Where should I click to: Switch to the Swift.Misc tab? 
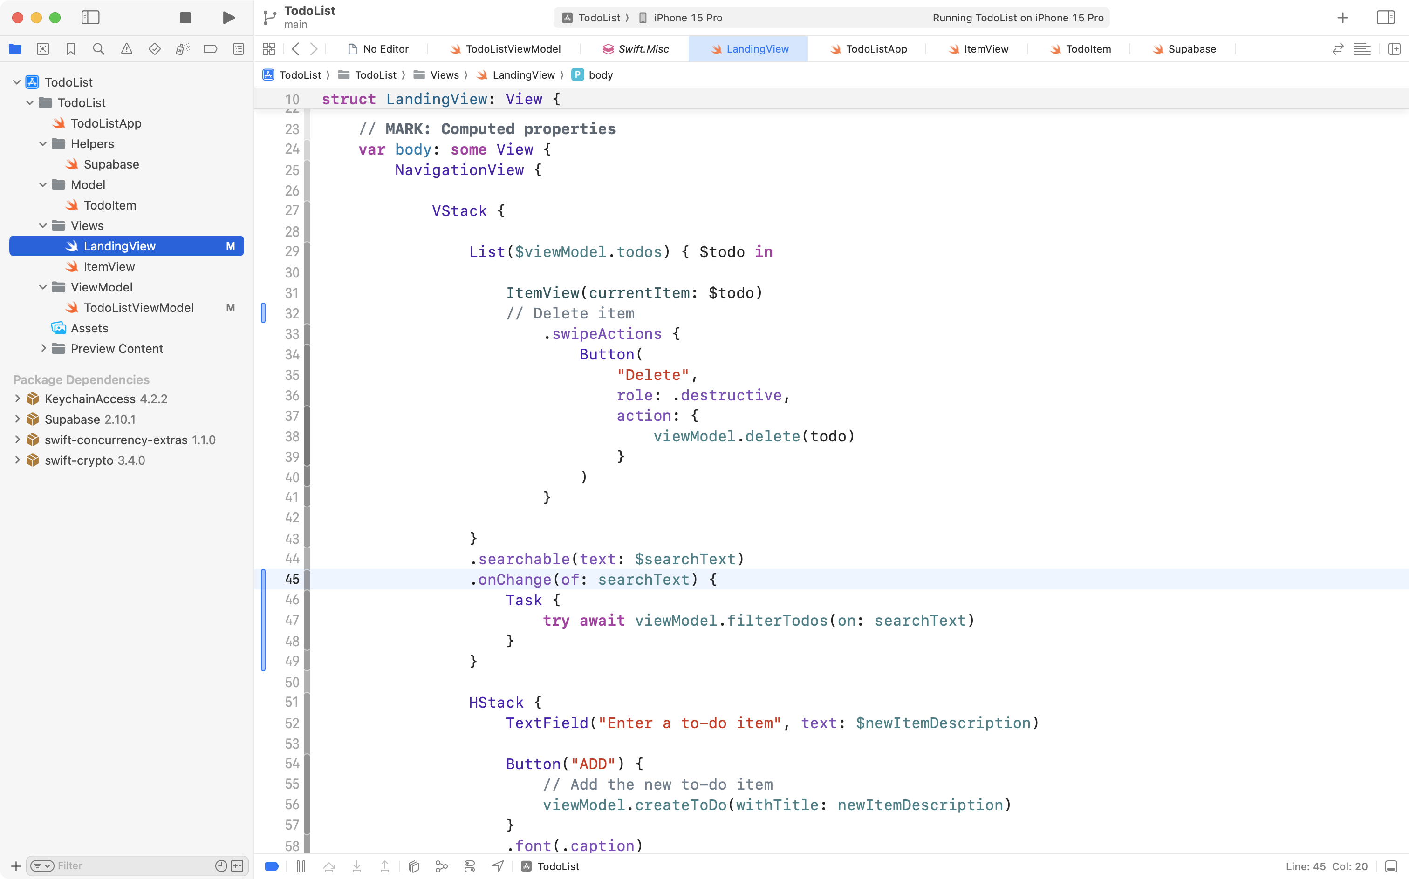636,49
